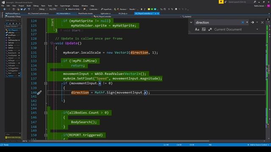Toggle Match Whole Word in Find panel
271x152 pixels.
(x=204, y=29)
